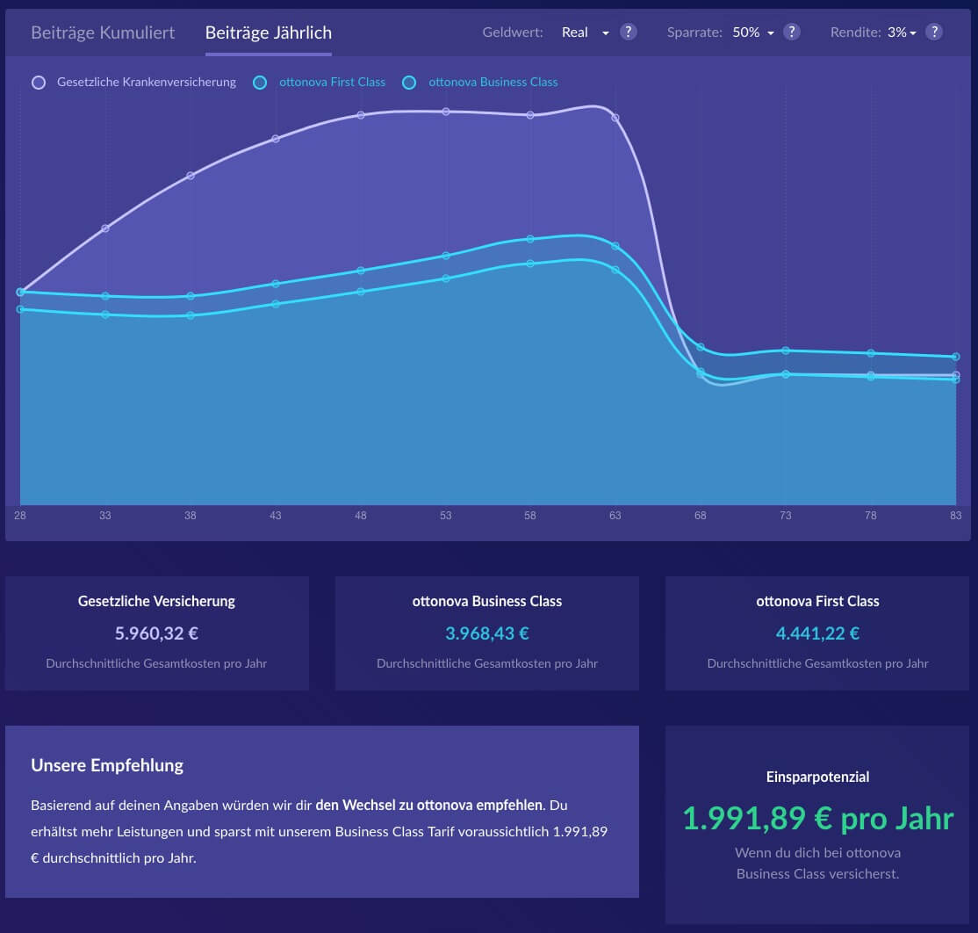Viewport: 978px width, 933px height.
Task: Click the x-axis label 28
Action: 20,516
